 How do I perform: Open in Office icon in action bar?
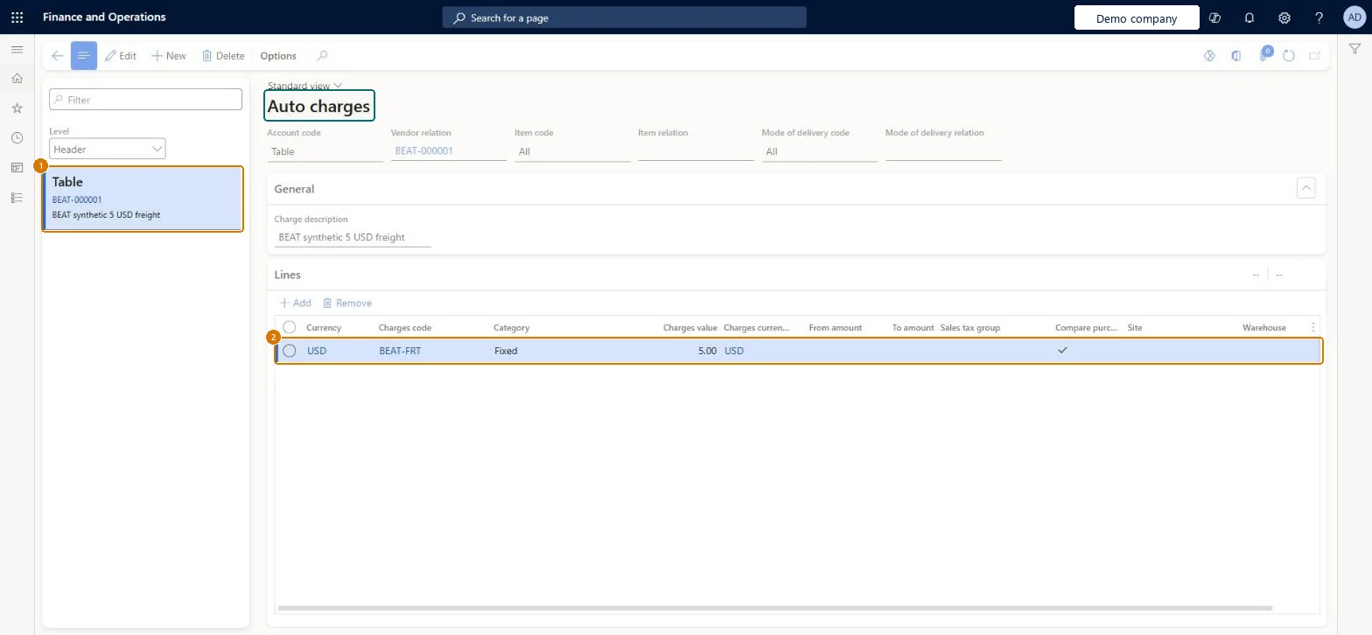pyautogui.click(x=1235, y=56)
